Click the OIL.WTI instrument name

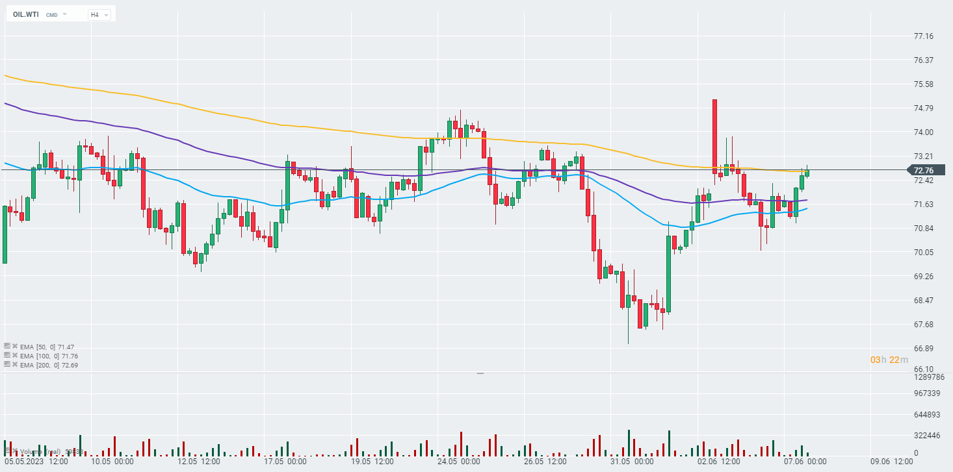[26, 14]
